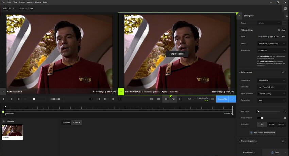Enter fullscreen preview mode
The height and width of the screenshot is (156, 289).
coord(181,99)
